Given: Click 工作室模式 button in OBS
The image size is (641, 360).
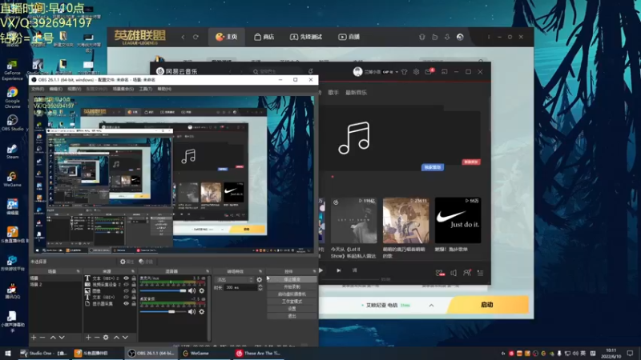Looking at the screenshot, I should tap(292, 302).
